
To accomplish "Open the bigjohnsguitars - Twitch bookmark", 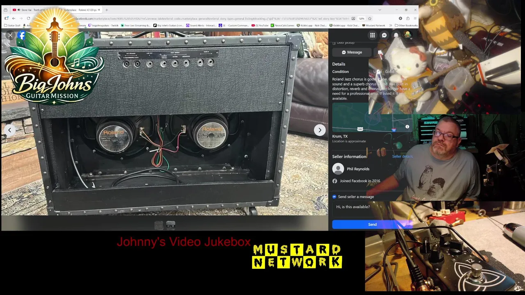I will point(103,25).
